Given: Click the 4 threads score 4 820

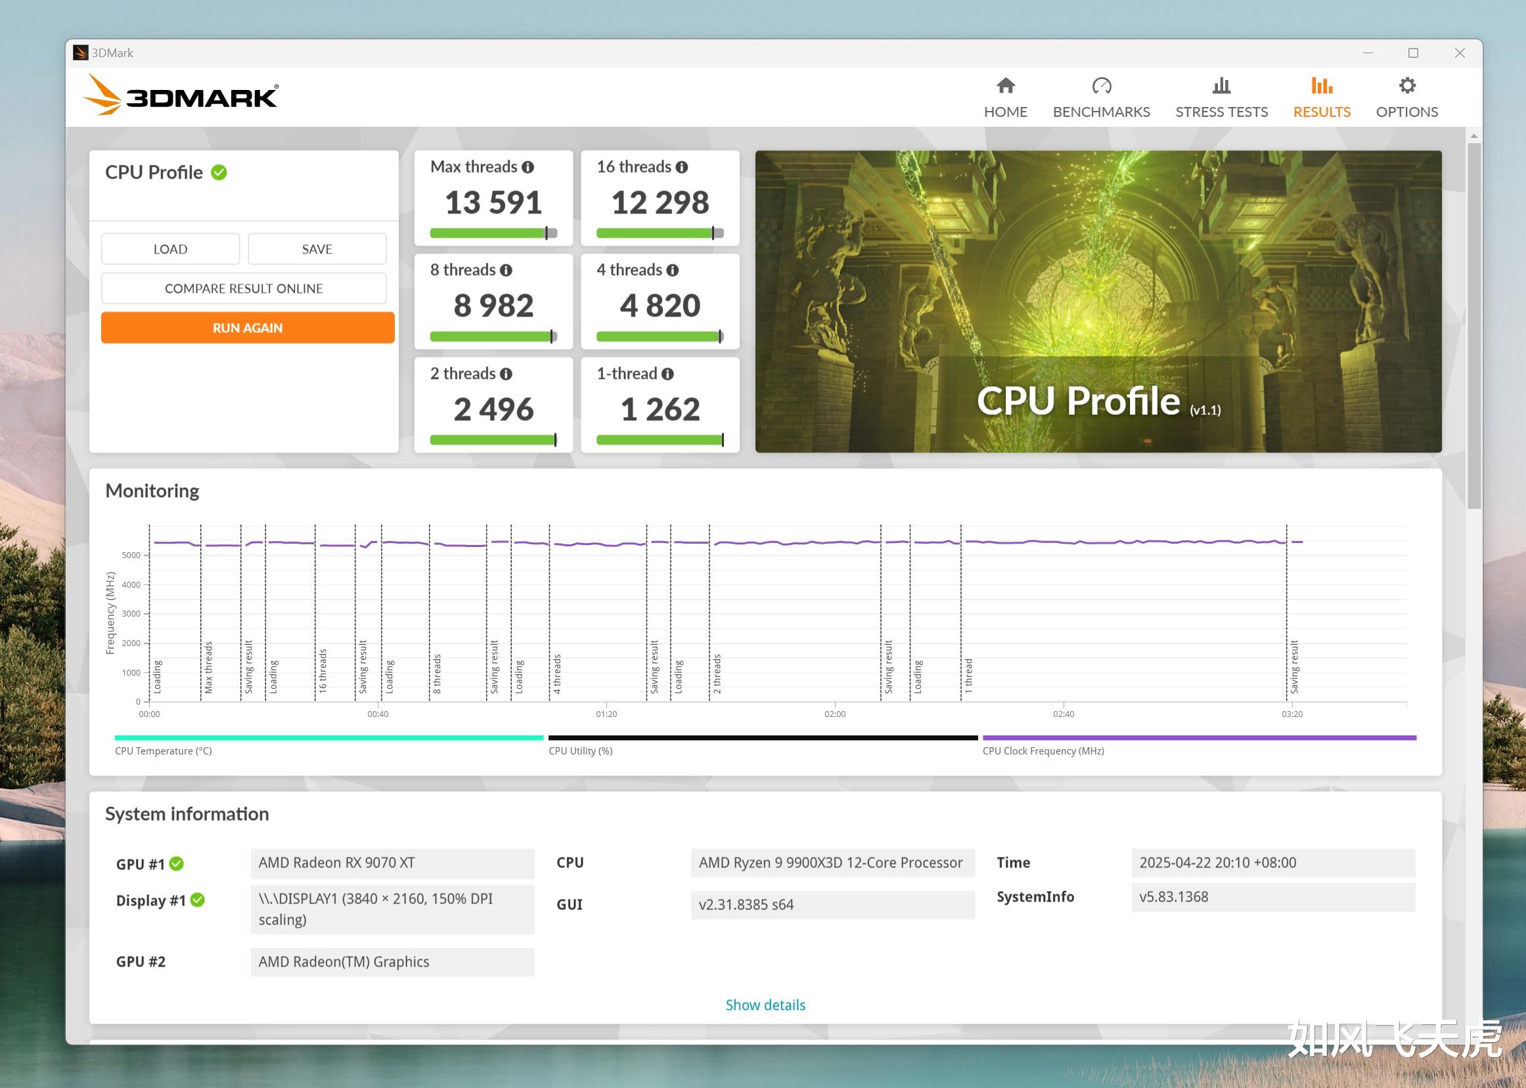Looking at the screenshot, I should point(660,305).
